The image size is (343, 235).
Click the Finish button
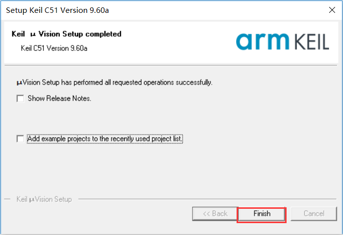click(x=262, y=214)
